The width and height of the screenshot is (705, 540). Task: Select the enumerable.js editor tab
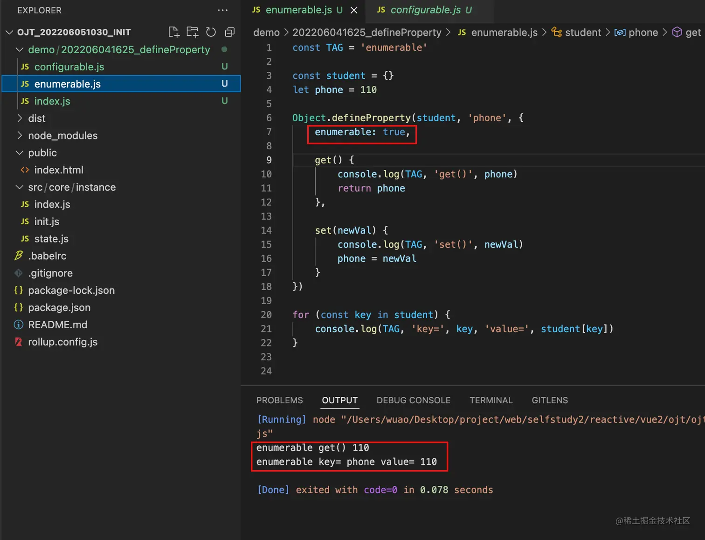point(304,10)
